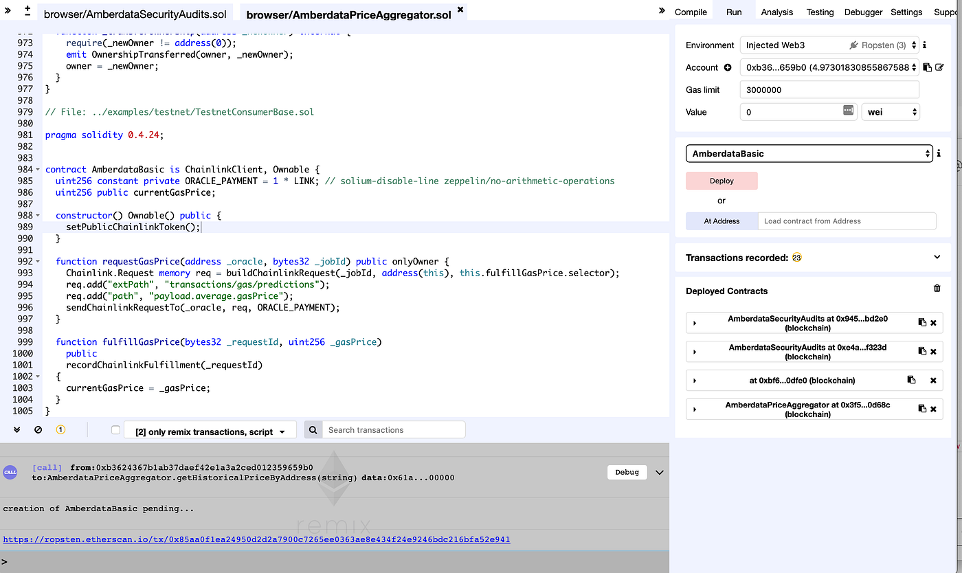Expand AmberdataPriceAggregator at 0x3f5...0d68c
The height and width of the screenshot is (573, 962).
click(695, 409)
